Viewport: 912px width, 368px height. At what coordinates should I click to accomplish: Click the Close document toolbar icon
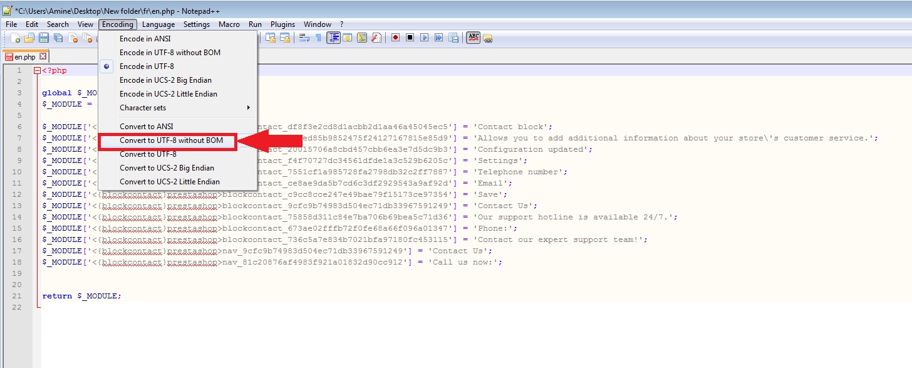click(x=73, y=38)
